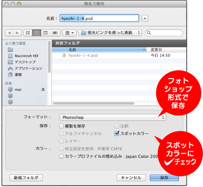Eject the mac shared volume
The image size is (203, 187).
coord(43,90)
